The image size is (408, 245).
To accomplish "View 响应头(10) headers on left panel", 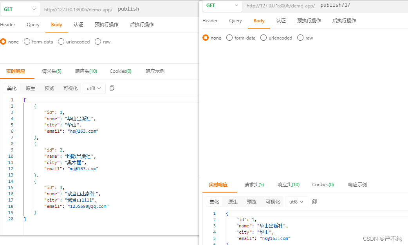I will [86, 71].
